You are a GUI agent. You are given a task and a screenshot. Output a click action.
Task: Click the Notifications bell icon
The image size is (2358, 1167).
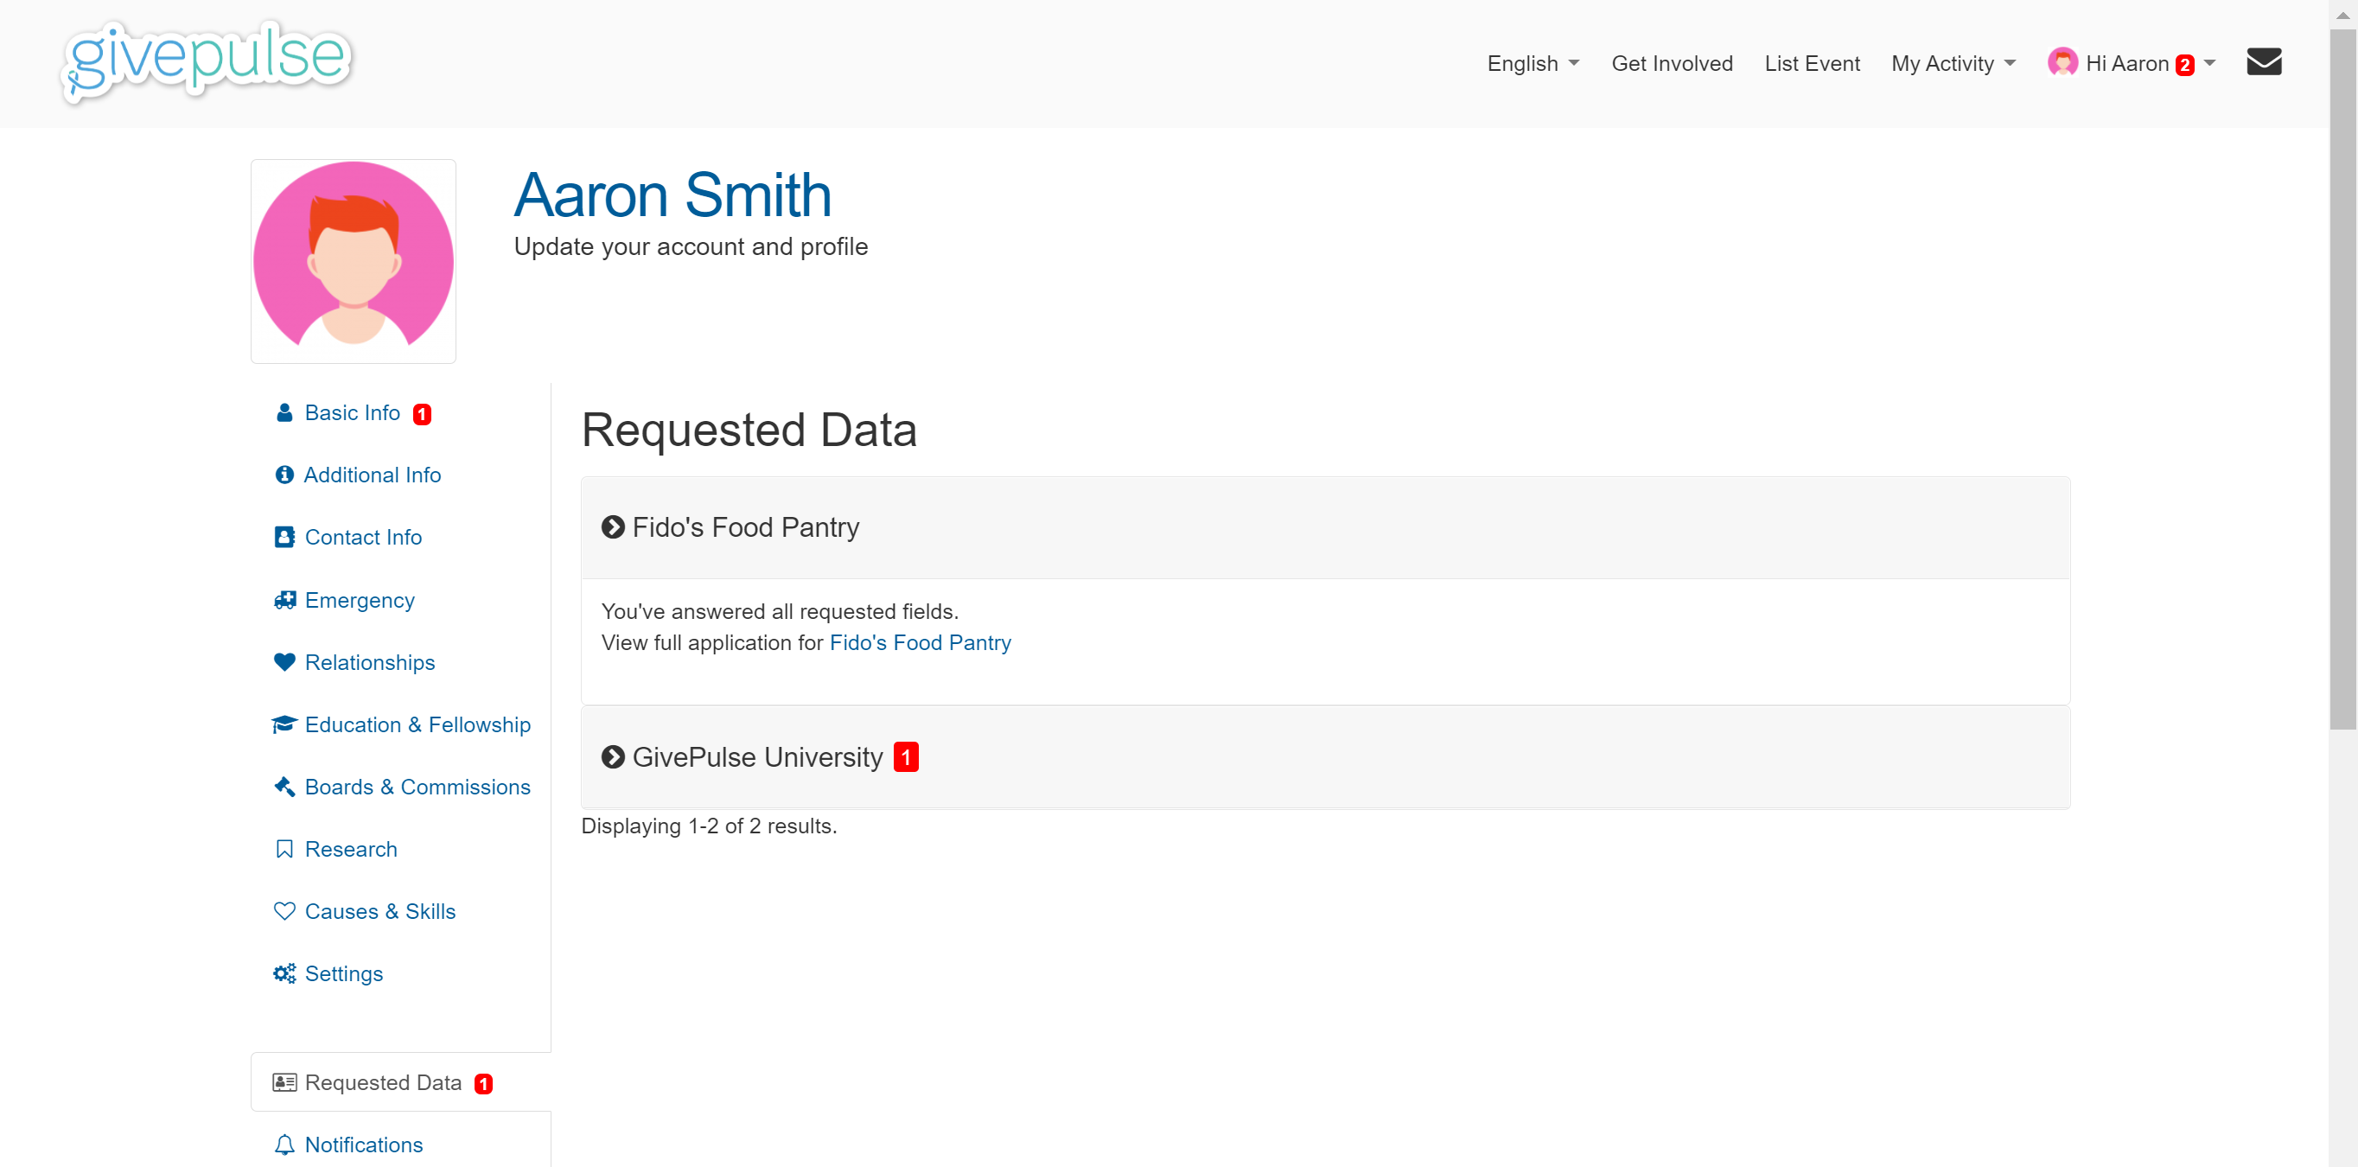pyautogui.click(x=284, y=1145)
